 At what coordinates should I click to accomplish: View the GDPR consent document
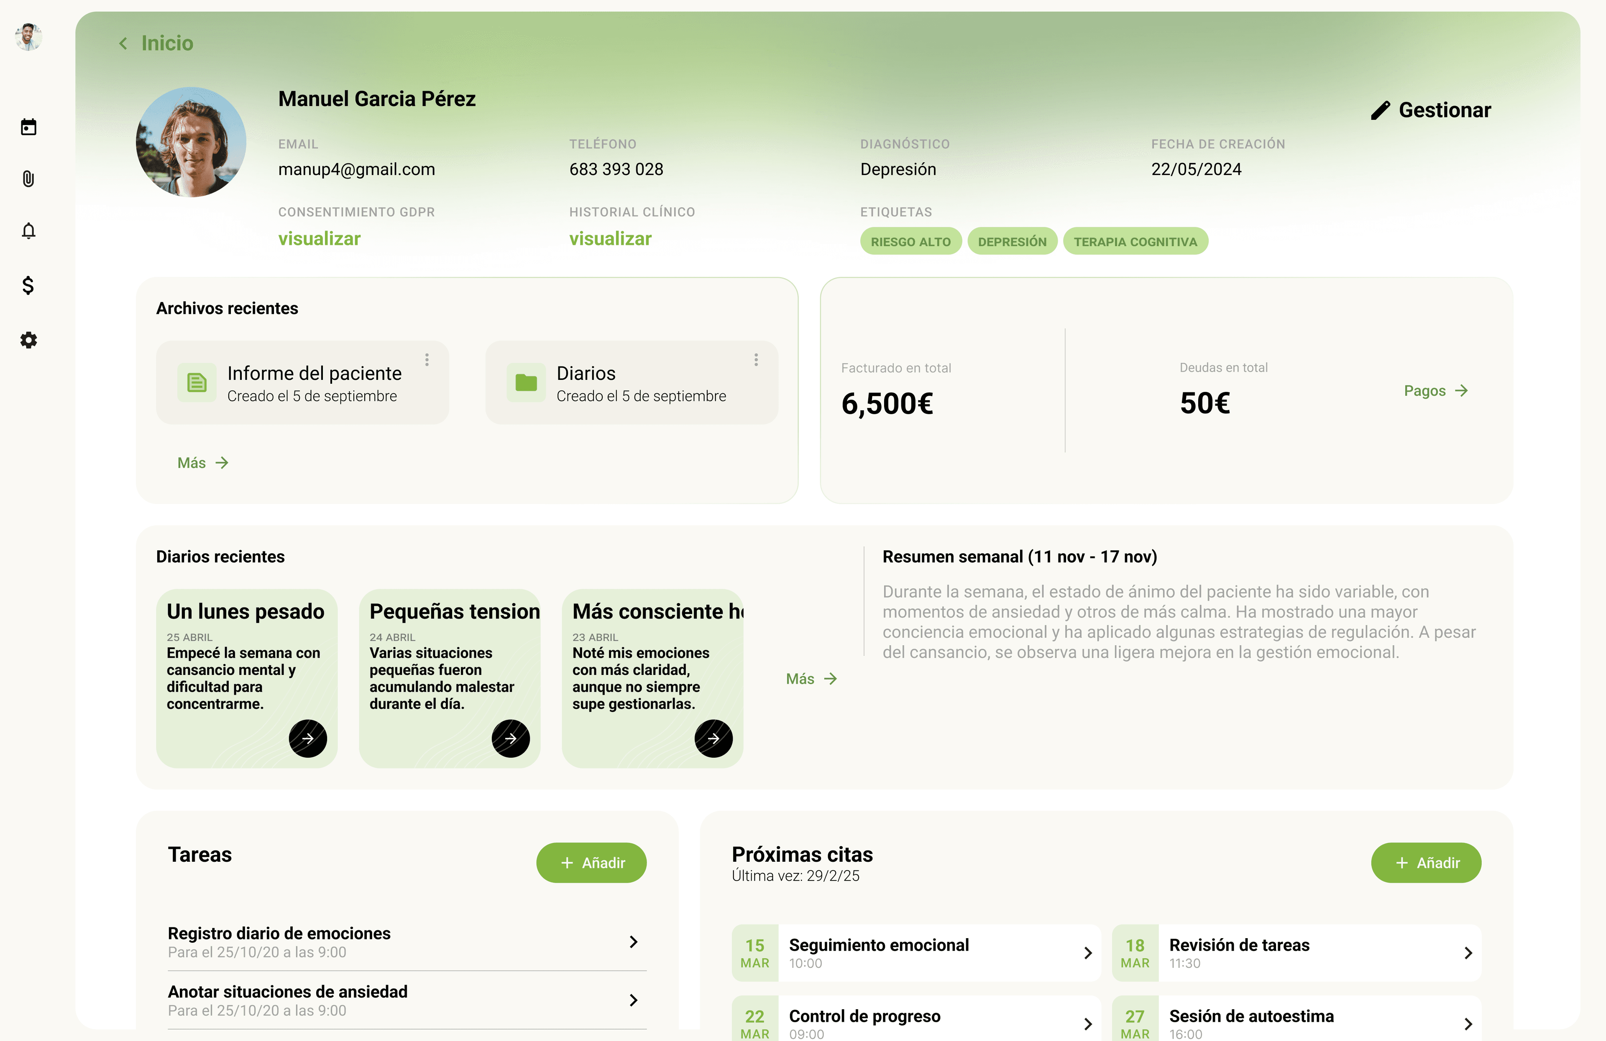pyautogui.click(x=320, y=239)
